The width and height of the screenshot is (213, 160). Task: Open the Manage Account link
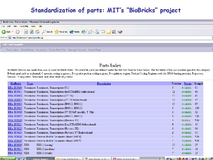(x=77, y=50)
